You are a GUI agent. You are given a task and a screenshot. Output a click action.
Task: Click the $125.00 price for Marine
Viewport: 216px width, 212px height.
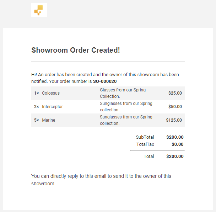(x=174, y=120)
